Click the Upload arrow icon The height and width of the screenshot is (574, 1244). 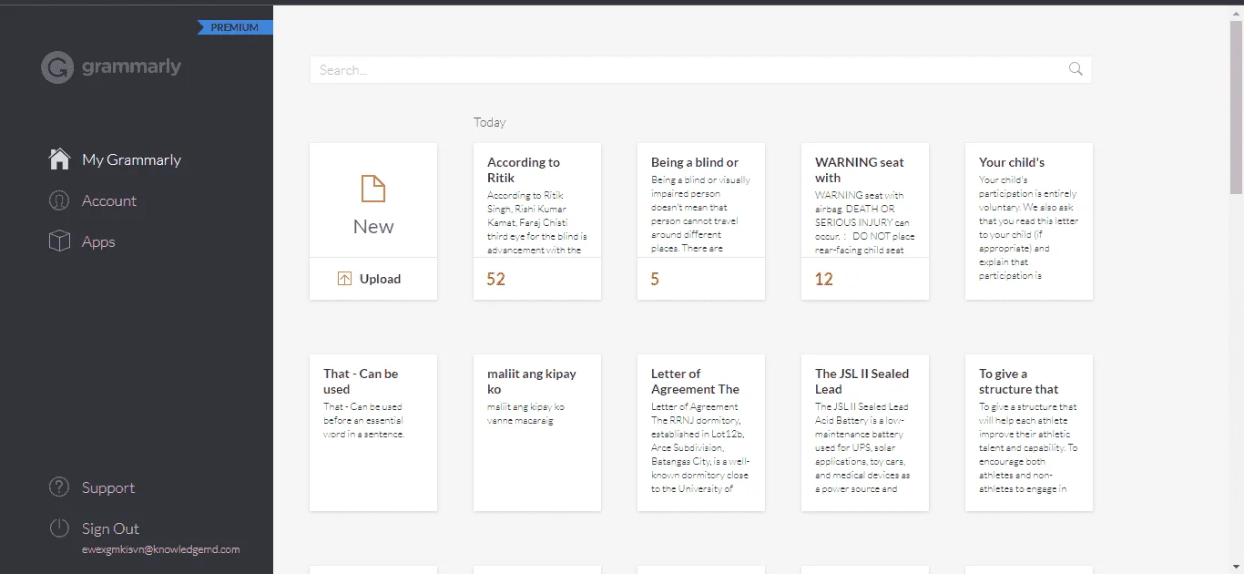344,279
